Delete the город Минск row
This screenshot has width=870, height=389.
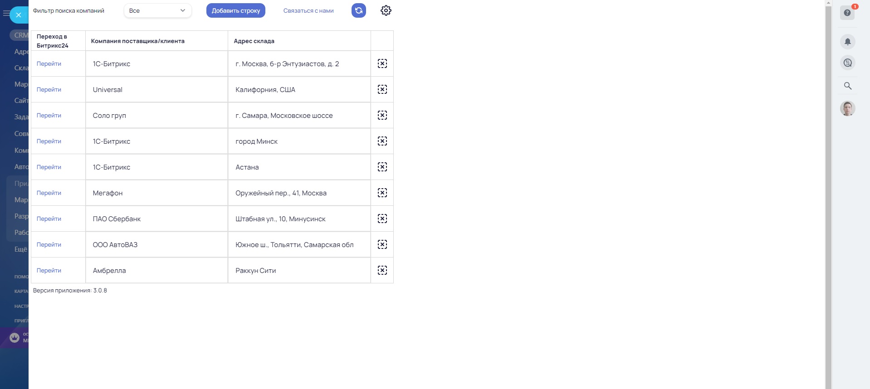coord(382,141)
